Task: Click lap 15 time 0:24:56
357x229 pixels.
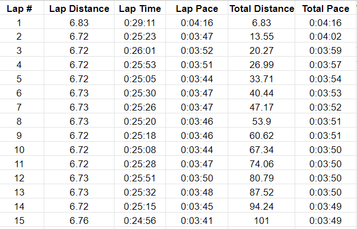Action: point(140,220)
